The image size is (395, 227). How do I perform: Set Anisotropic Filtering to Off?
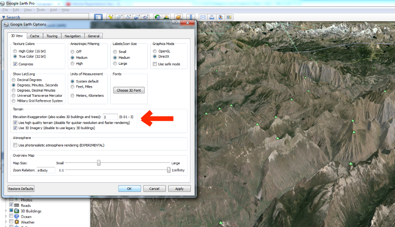(73, 52)
